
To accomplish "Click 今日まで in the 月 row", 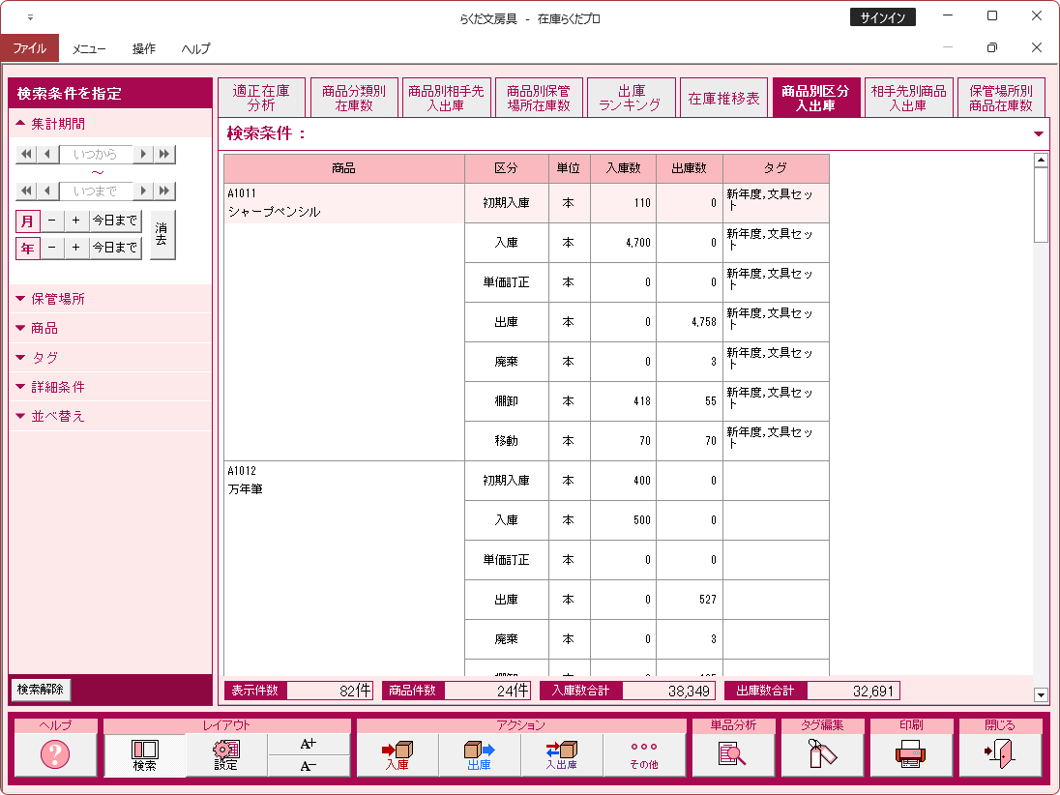I will [x=115, y=221].
